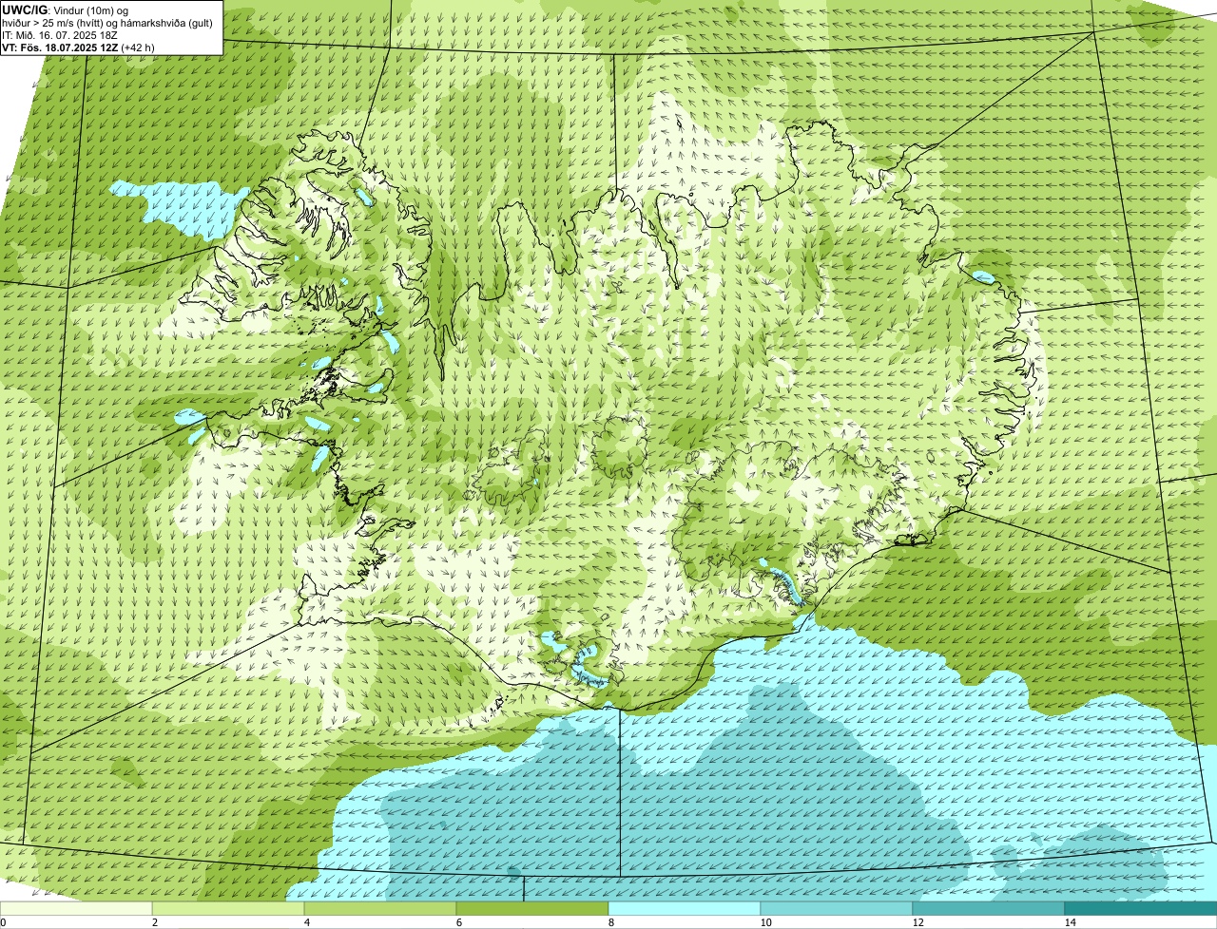This screenshot has height=929, width=1217.
Task: Click the legend scale label "14"
Action: [x=1070, y=922]
